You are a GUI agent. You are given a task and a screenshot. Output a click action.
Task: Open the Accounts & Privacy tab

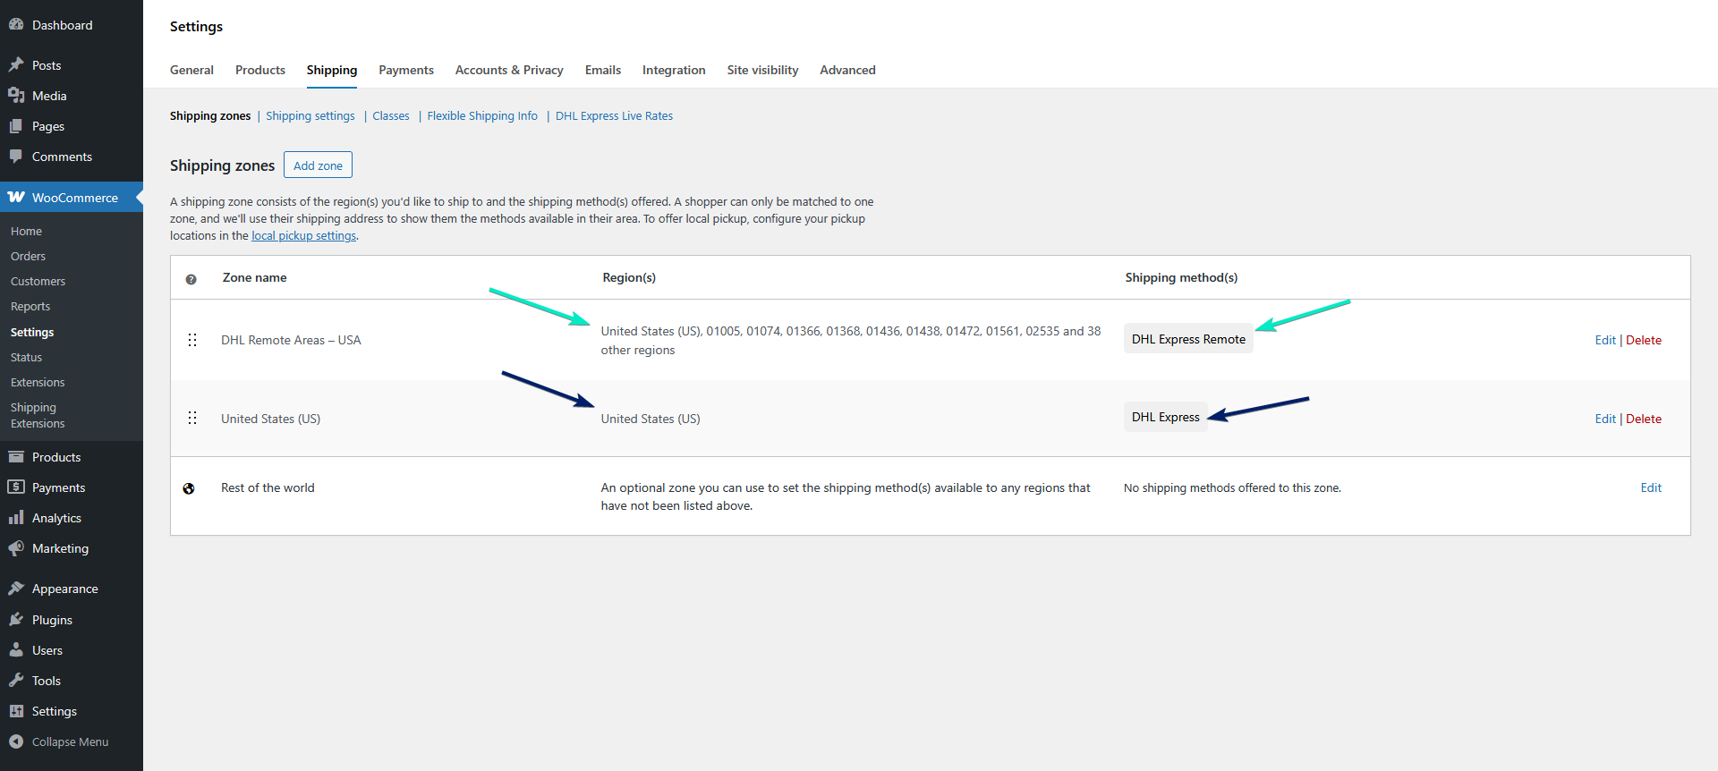(x=509, y=70)
